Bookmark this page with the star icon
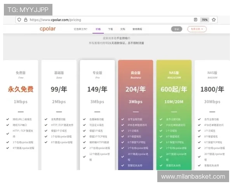 coord(214,20)
